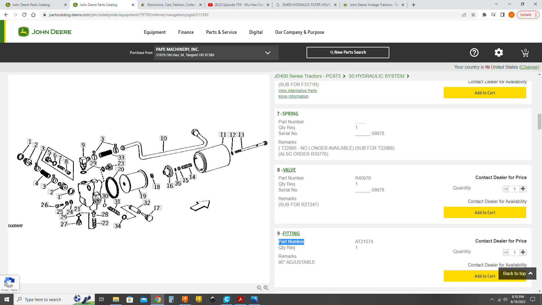542x305 pixels.
Task: Open the SPRING part link
Action: [x=290, y=114]
